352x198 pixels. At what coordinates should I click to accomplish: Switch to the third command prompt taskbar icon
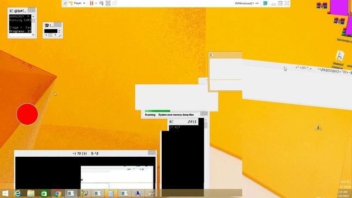pos(124,193)
